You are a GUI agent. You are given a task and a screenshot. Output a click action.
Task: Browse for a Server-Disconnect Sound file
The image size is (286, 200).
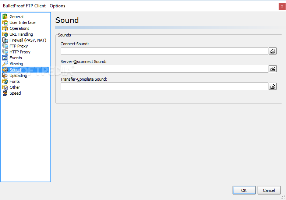[273, 69]
